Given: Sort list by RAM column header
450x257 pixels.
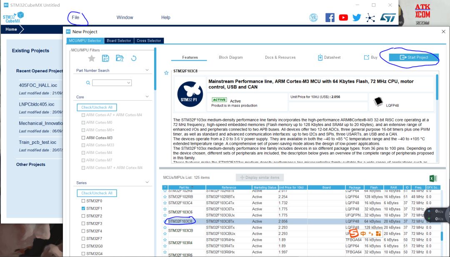Looking at the screenshot, I should [393, 188].
